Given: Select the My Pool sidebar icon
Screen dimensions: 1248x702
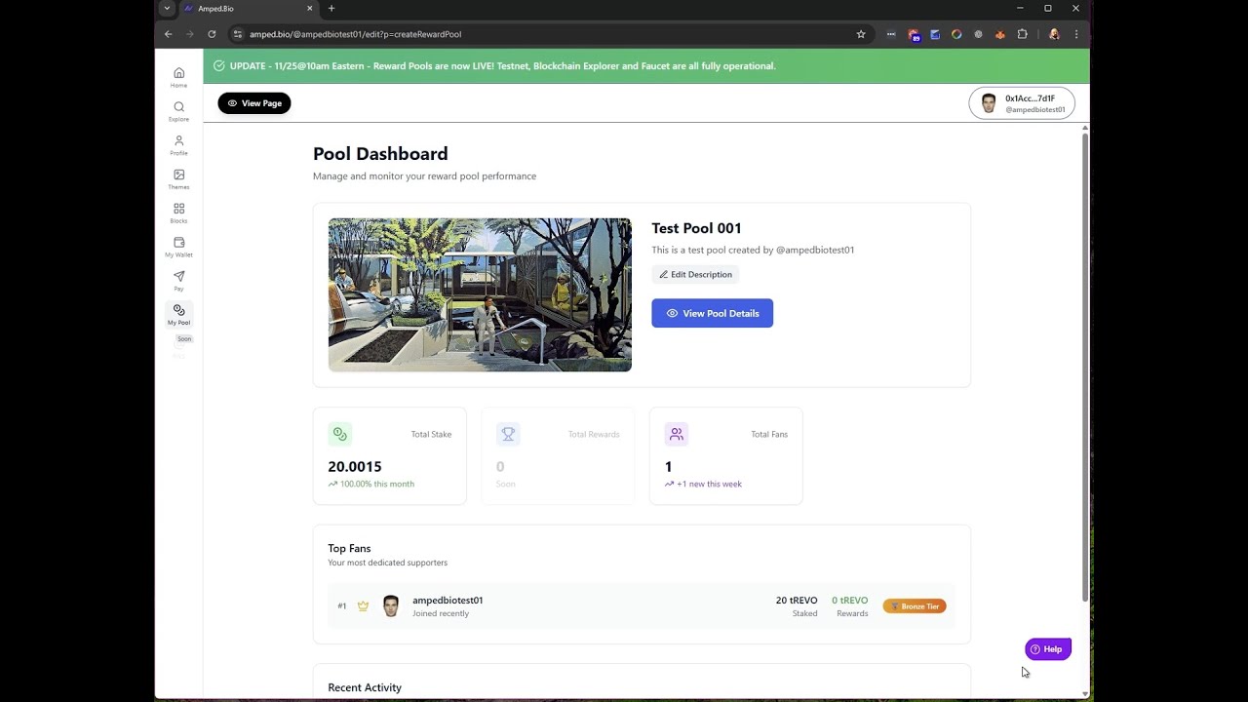Looking at the screenshot, I should click(178, 314).
